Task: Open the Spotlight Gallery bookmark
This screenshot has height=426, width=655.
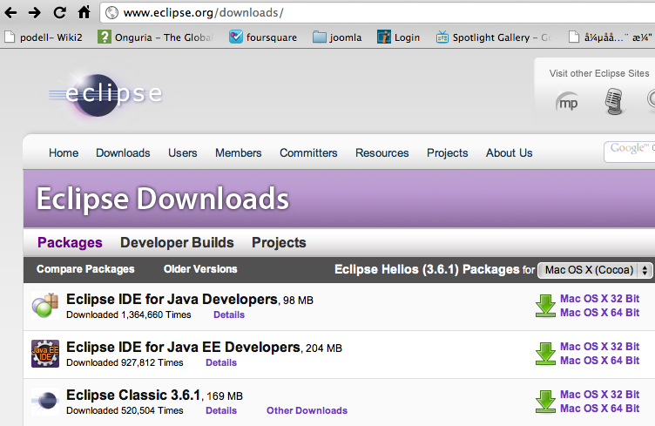Action: (493, 37)
